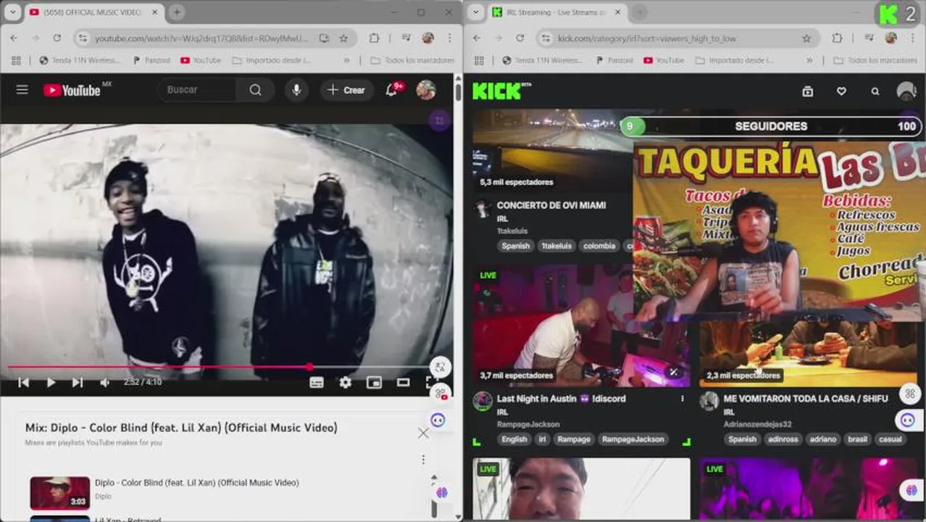
Task: Open Diplo Color Blind playlist thumbnail
Action: click(59, 492)
